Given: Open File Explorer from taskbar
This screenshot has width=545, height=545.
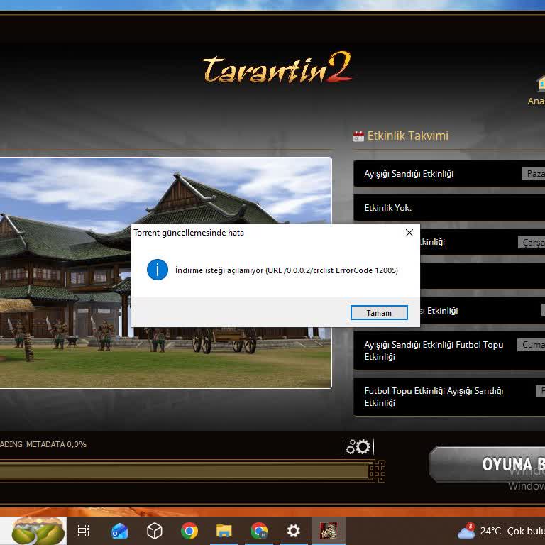Looking at the screenshot, I should coord(224,531).
